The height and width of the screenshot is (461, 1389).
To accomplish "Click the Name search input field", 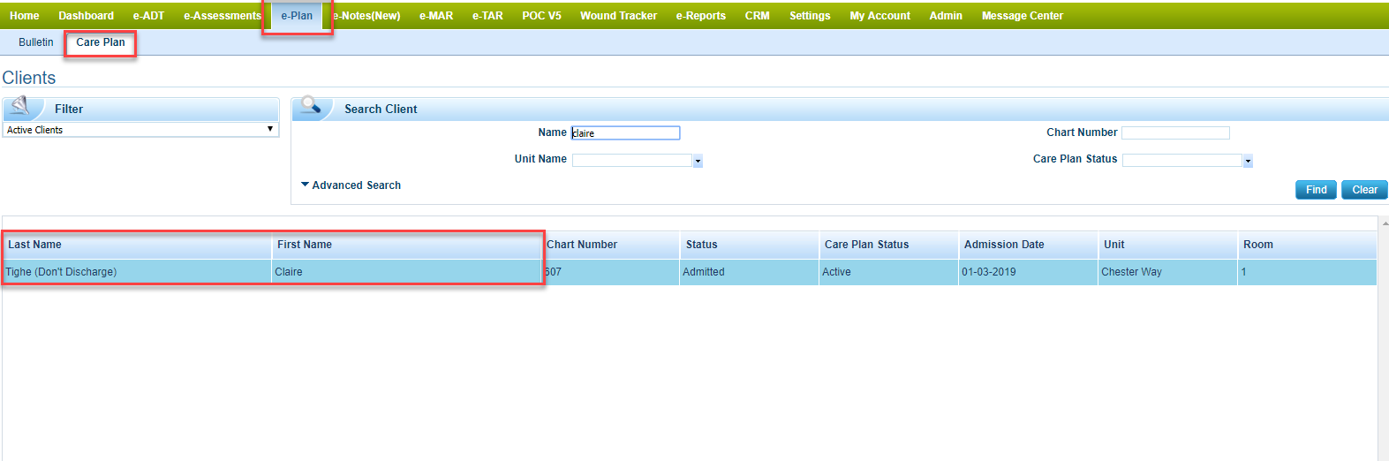I will 626,133.
